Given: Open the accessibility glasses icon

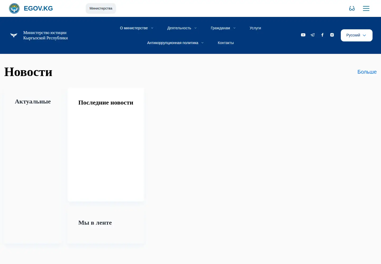Looking at the screenshot, I should coord(352,8).
